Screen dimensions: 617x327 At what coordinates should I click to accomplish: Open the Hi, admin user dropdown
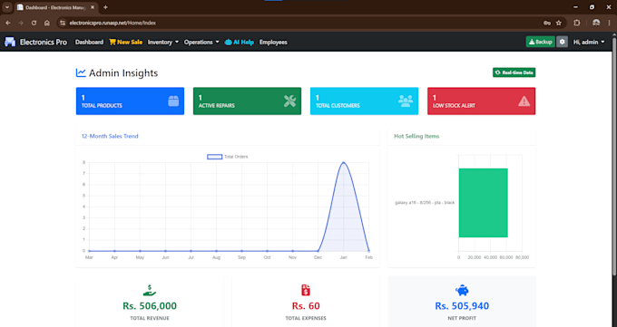[589, 42]
